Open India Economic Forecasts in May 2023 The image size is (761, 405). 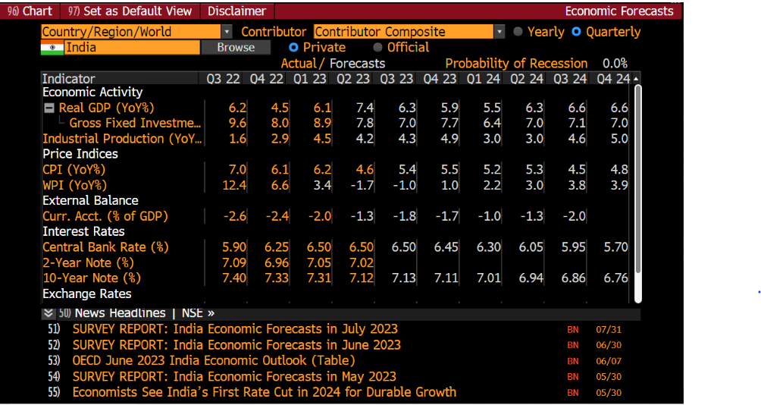(234, 377)
